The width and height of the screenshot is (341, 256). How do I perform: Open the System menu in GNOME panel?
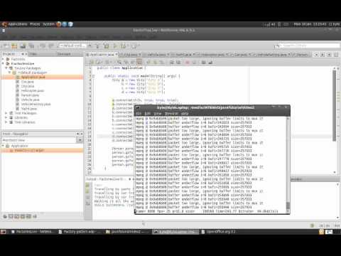[48, 24]
